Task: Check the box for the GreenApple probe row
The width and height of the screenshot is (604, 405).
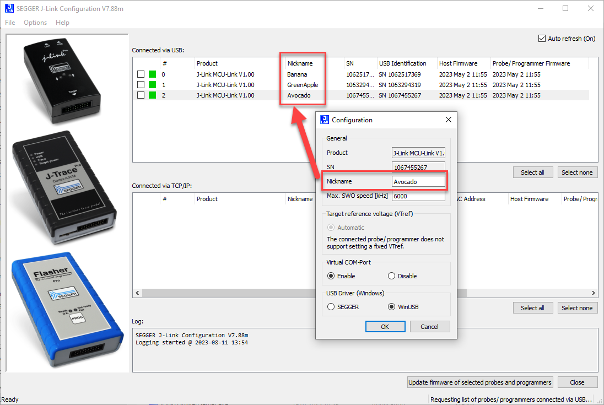Action: click(141, 85)
